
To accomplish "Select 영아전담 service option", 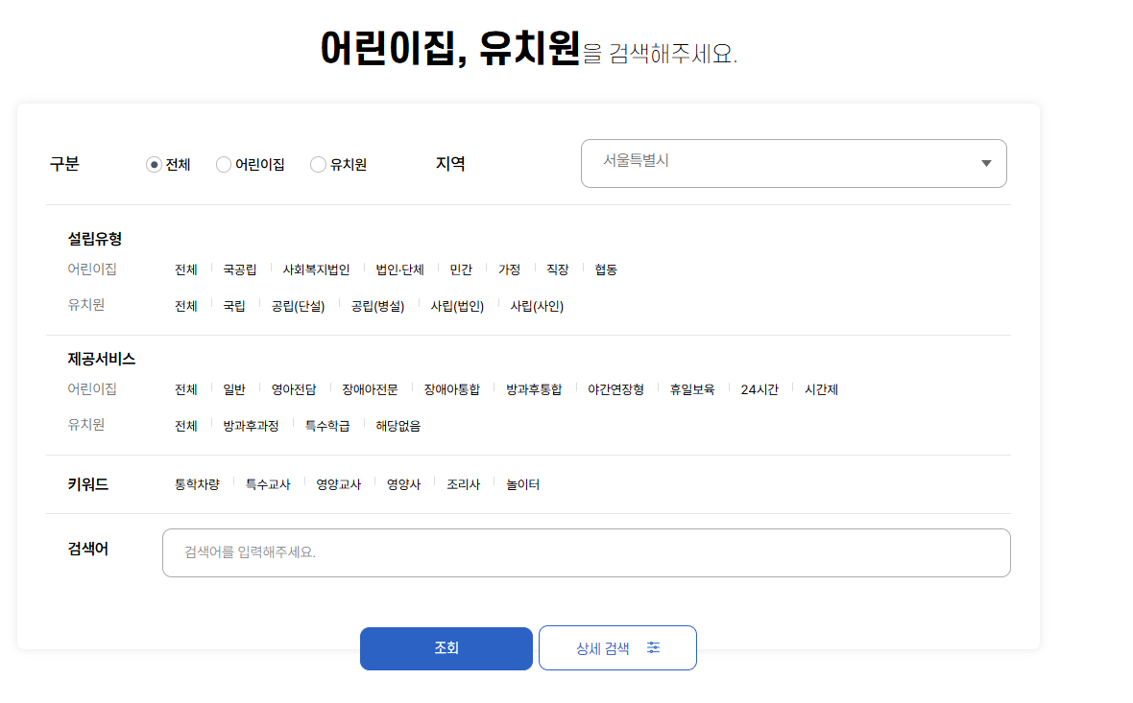I will point(294,389).
